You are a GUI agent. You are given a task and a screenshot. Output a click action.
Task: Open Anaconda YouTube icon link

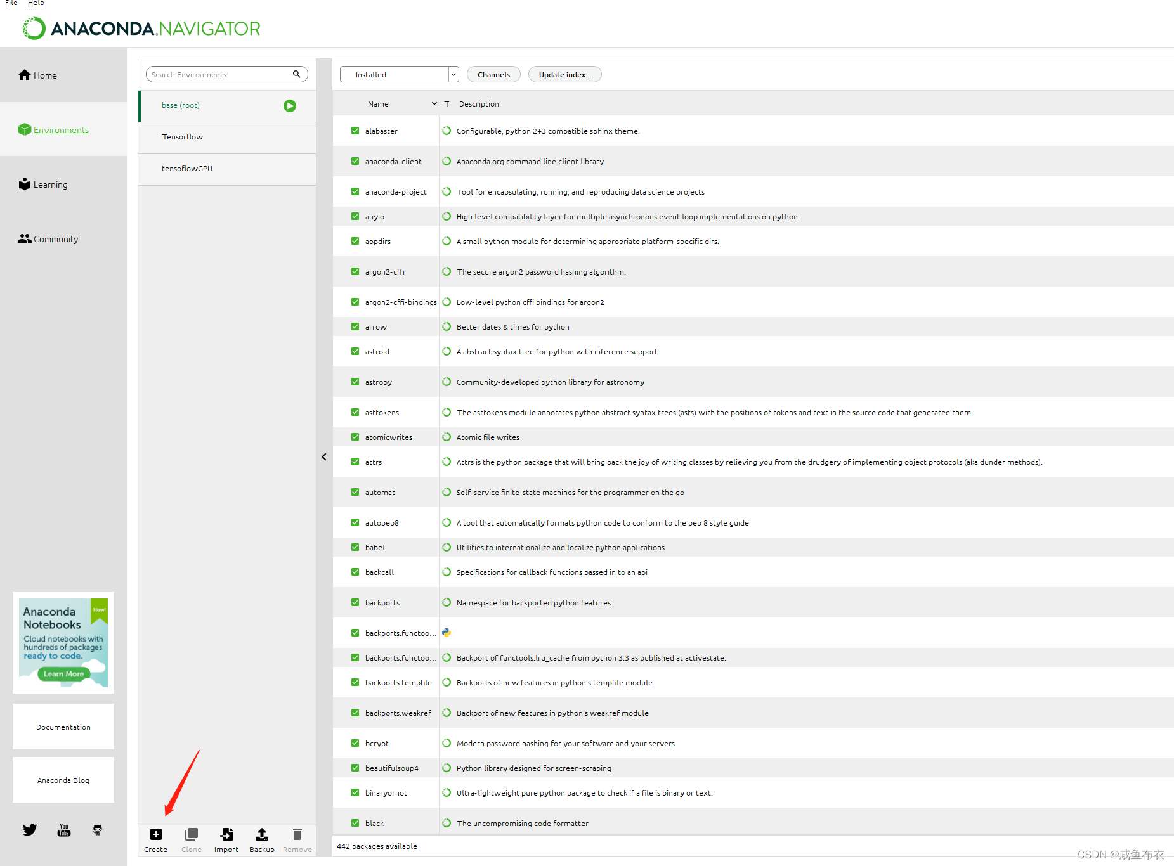click(64, 830)
